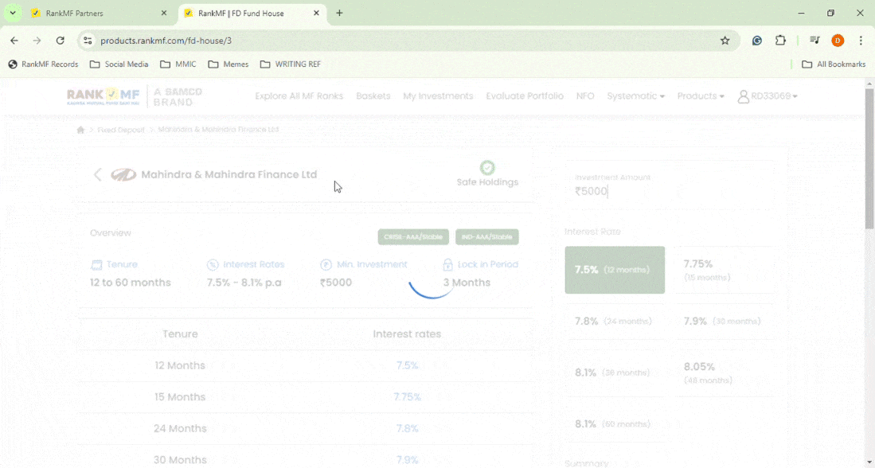Open RankMF Records bookmark
The width and height of the screenshot is (875, 468).
coord(44,64)
